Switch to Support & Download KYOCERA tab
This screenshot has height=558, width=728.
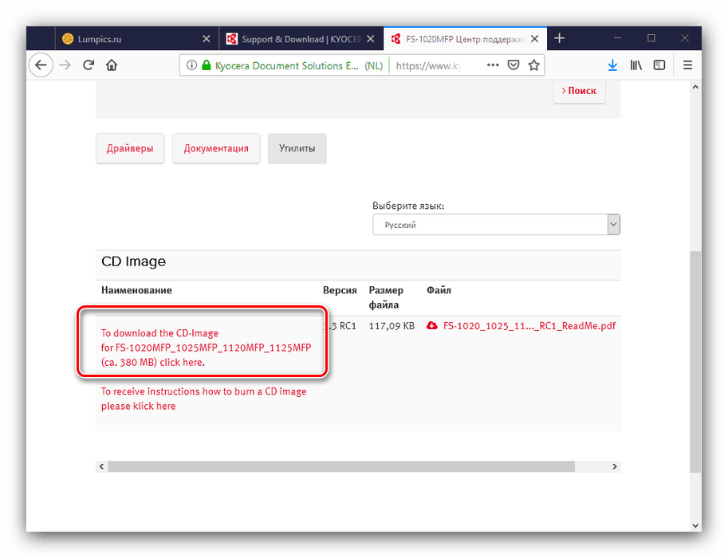[301, 38]
